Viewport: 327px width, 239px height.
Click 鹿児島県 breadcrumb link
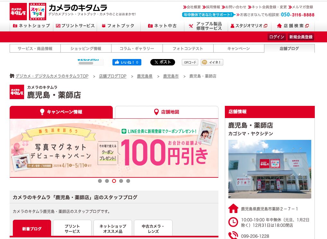pos(145,76)
